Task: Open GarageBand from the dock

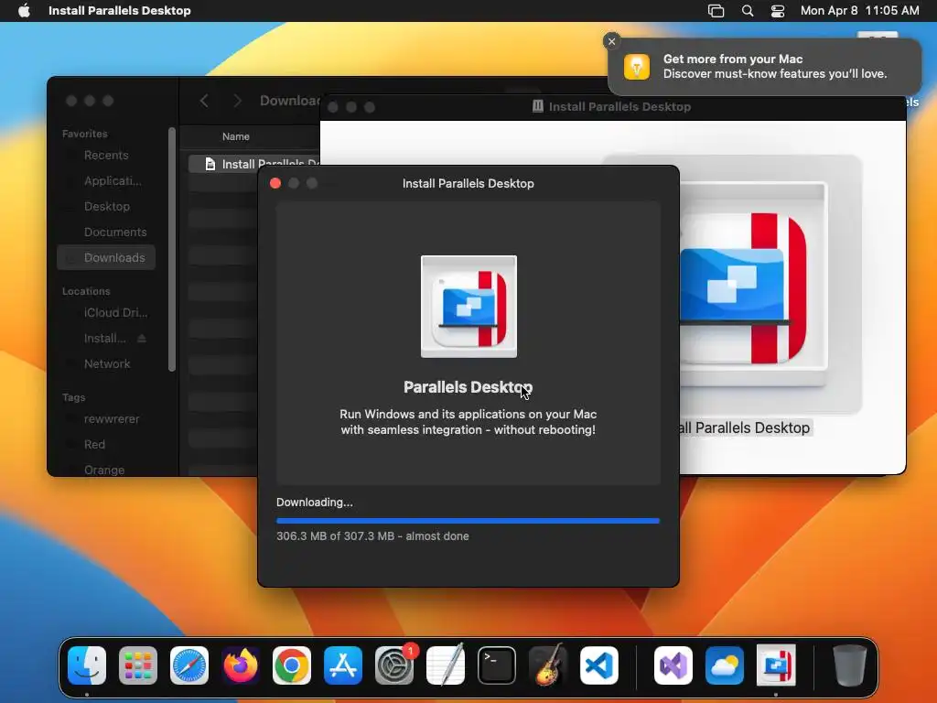Action: (548, 665)
